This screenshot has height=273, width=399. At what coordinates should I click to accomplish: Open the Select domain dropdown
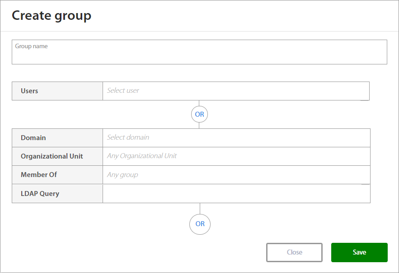pyautogui.click(x=236, y=137)
